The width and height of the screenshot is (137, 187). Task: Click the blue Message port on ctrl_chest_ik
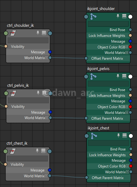[x=50, y=170]
